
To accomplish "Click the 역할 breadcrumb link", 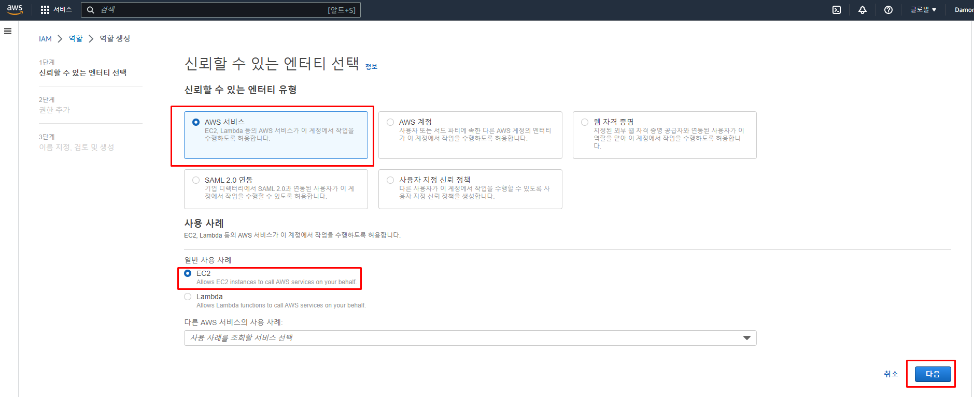I will (x=76, y=39).
